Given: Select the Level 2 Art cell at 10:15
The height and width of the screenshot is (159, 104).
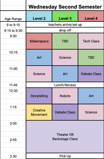Looking at the screenshot, I should [x=39, y=58].
